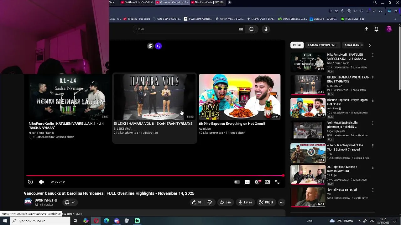Open GTA IV Is A Snapshot sidebar title
Viewport: 401px width, 225px height.
click(345, 147)
